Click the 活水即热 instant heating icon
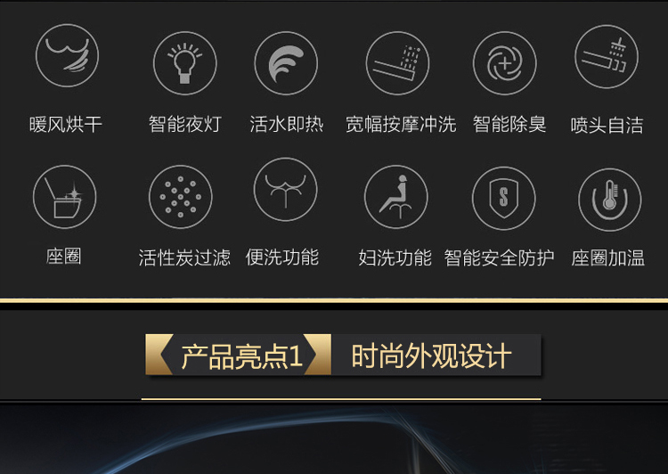The image size is (668, 474). 286,63
